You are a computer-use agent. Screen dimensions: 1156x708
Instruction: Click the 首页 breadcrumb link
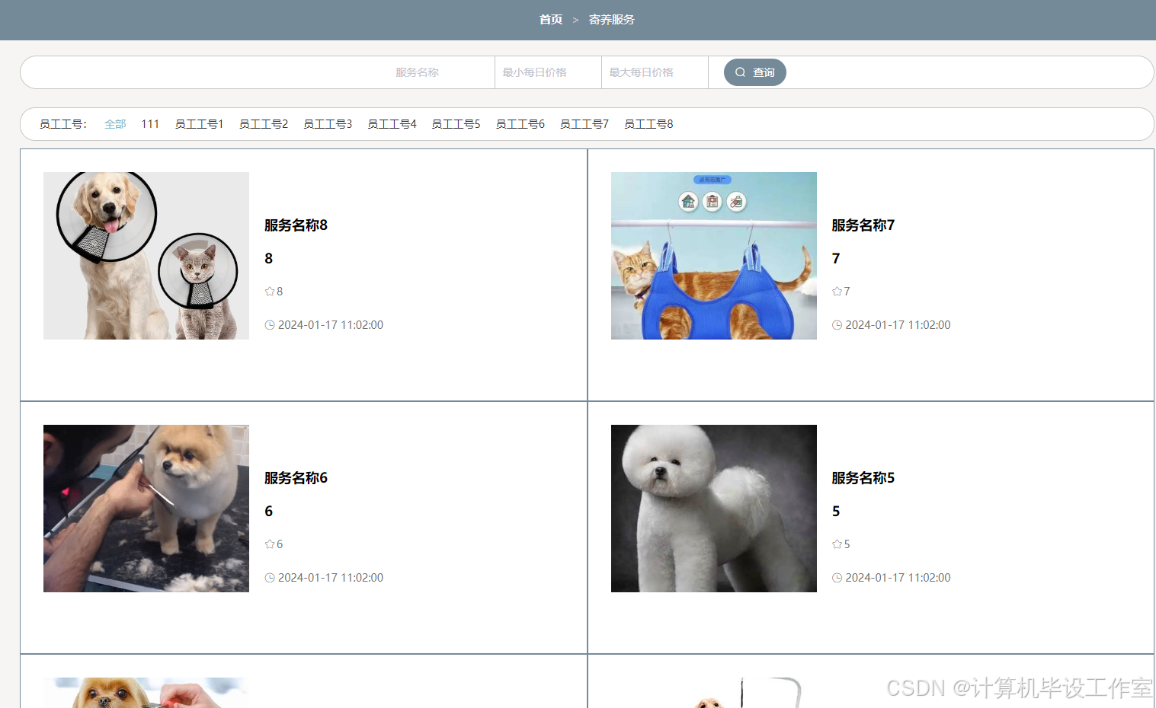click(550, 20)
